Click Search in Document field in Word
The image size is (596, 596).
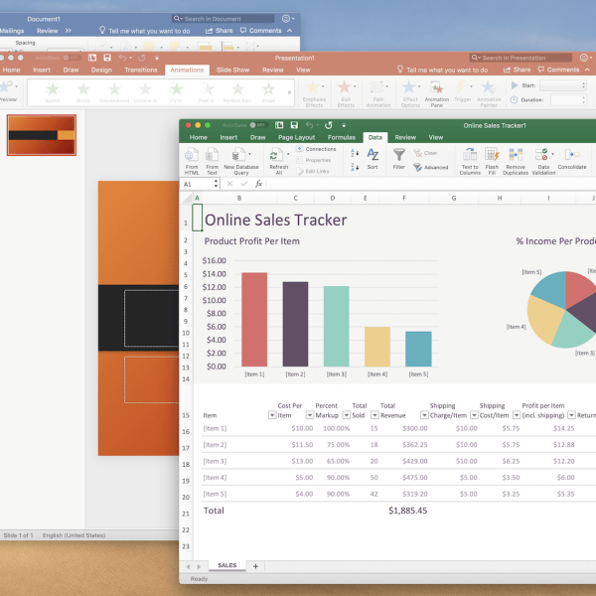[x=223, y=19]
